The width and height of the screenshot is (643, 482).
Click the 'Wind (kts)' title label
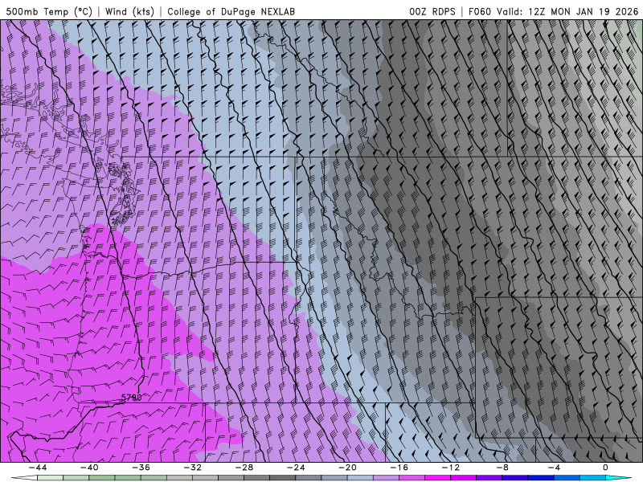click(x=129, y=11)
